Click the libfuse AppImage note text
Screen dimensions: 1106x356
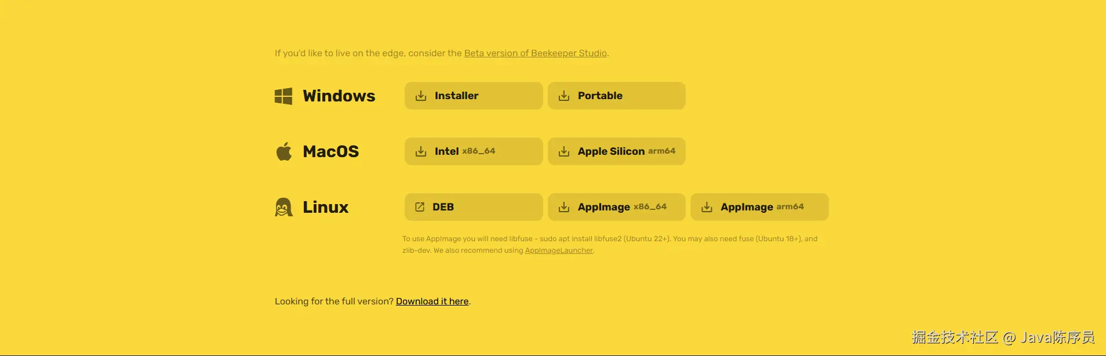(x=610, y=245)
